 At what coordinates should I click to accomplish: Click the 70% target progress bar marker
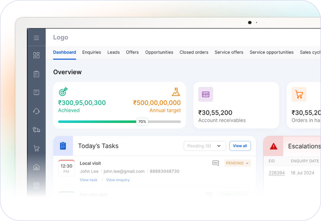(x=142, y=122)
